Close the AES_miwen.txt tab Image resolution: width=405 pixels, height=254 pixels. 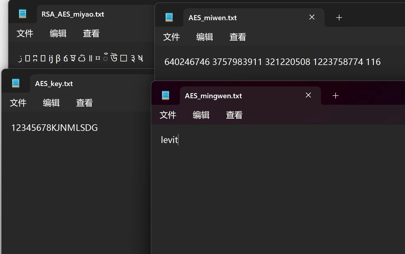312,17
